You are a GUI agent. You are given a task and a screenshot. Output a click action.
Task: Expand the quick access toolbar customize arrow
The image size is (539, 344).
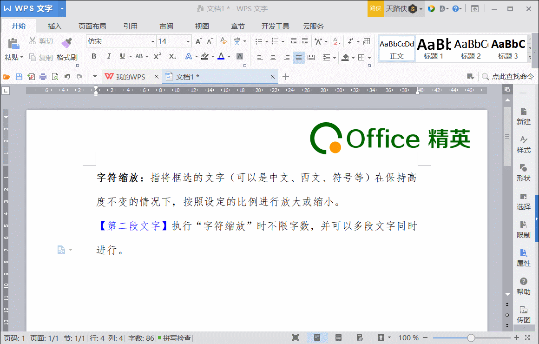click(95, 77)
